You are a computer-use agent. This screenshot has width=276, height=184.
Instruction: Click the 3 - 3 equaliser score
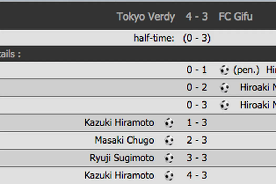click(197, 158)
